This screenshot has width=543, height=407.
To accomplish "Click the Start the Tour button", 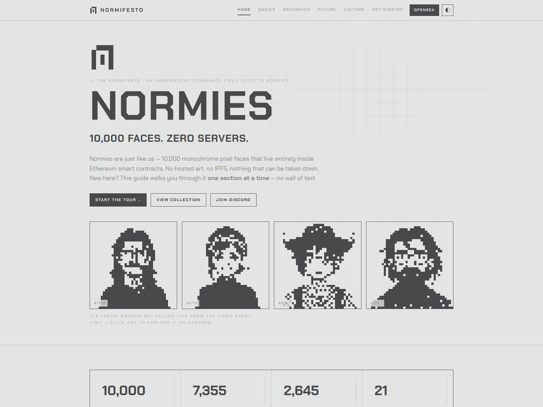I will pyautogui.click(x=118, y=200).
